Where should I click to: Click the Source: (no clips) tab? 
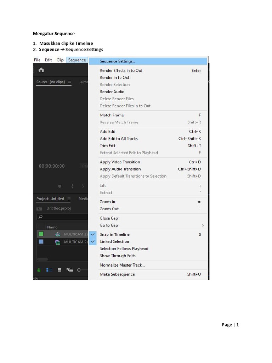point(51,82)
